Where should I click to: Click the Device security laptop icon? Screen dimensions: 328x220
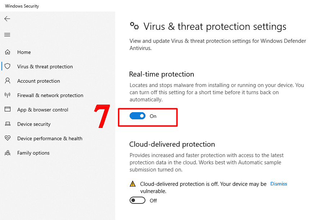tap(8, 124)
